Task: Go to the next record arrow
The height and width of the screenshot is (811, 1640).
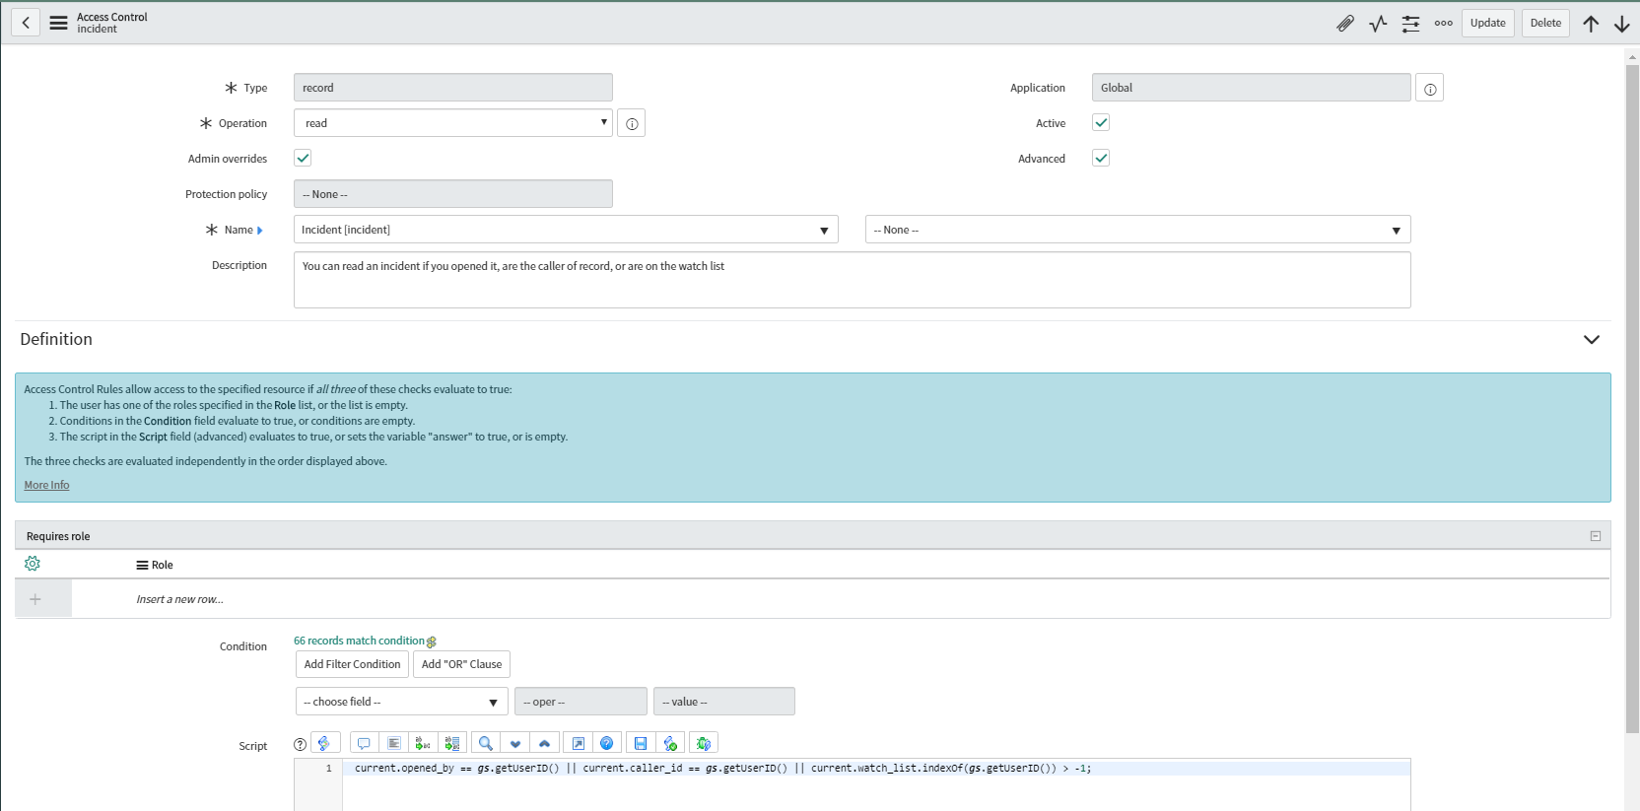Action: (x=1621, y=24)
